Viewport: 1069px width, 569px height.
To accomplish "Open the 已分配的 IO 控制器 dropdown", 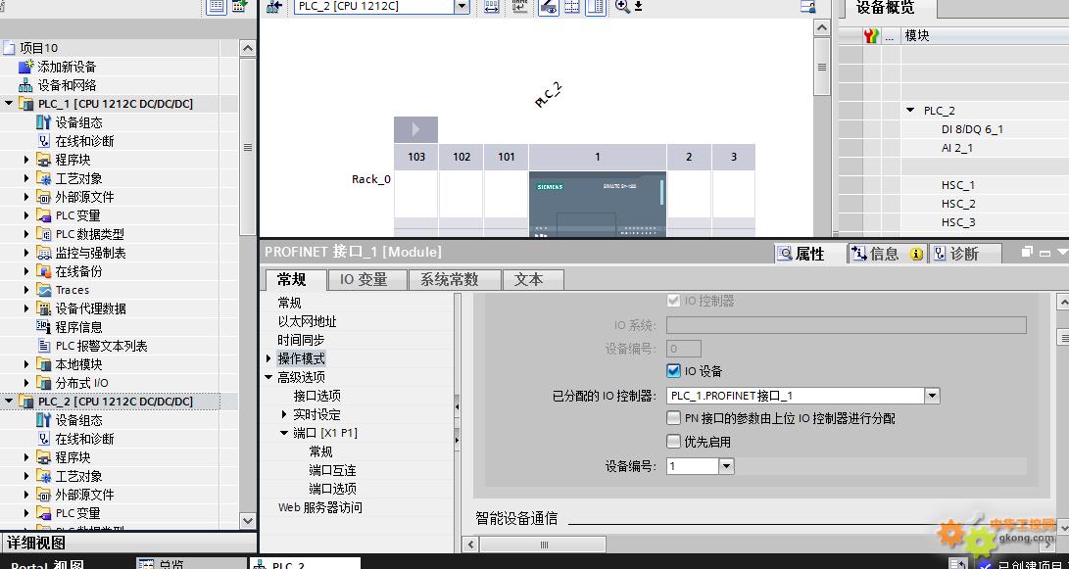I will click(x=932, y=396).
